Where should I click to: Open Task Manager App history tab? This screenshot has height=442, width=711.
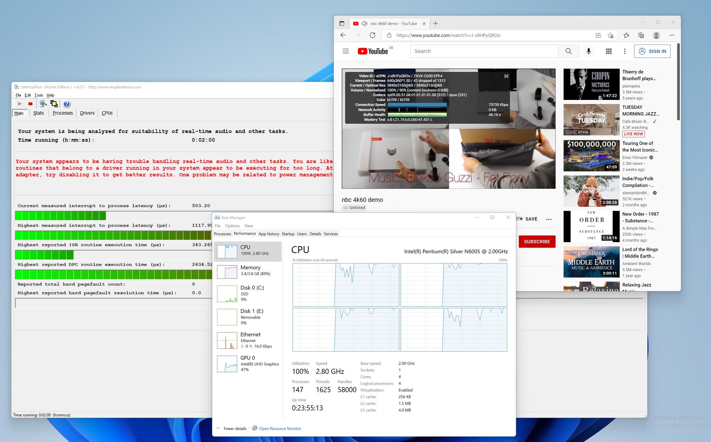click(268, 234)
